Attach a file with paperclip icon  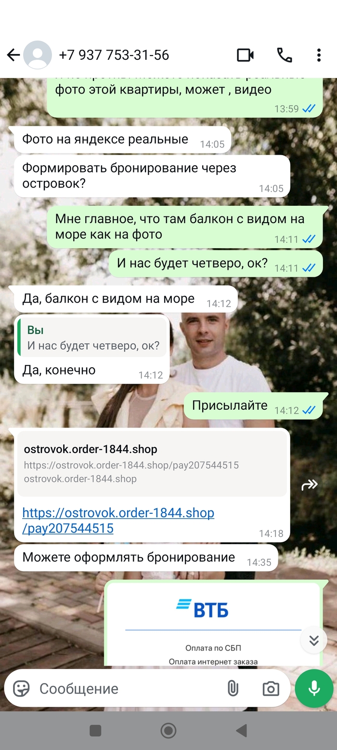point(233,688)
